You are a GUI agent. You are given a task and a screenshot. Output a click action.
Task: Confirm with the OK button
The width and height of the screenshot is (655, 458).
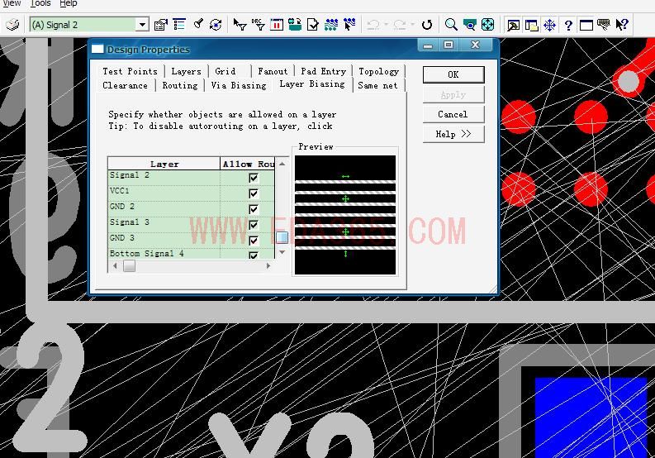(453, 74)
